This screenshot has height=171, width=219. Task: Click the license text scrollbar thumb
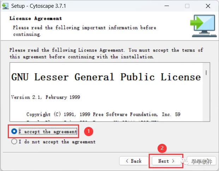206,73
